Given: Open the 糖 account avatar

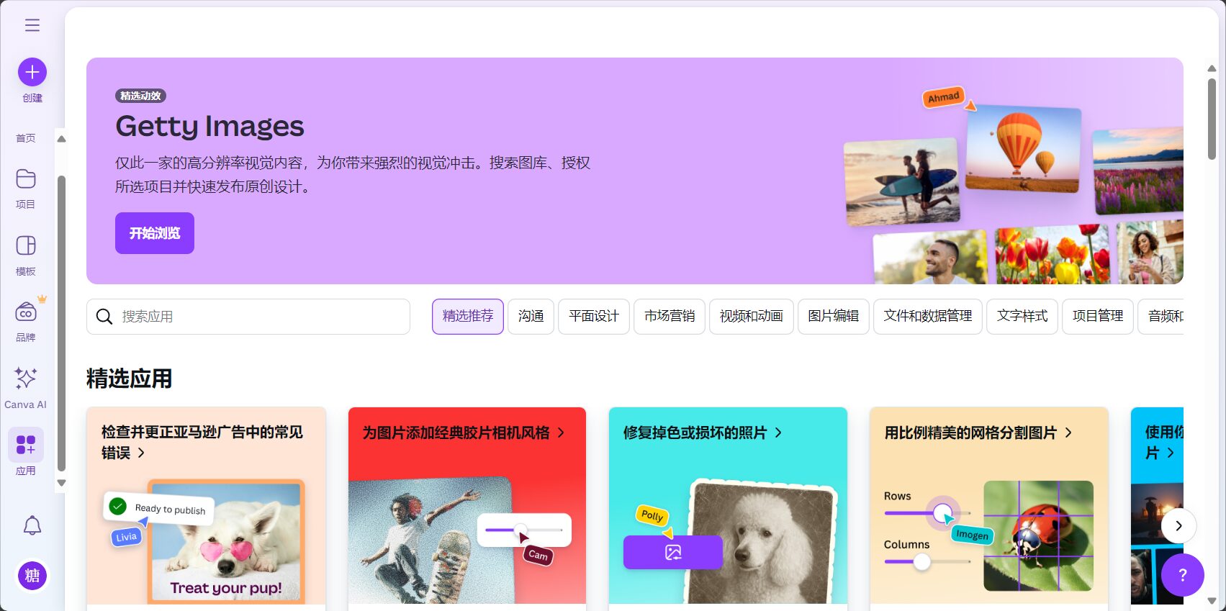Looking at the screenshot, I should pos(32,575).
